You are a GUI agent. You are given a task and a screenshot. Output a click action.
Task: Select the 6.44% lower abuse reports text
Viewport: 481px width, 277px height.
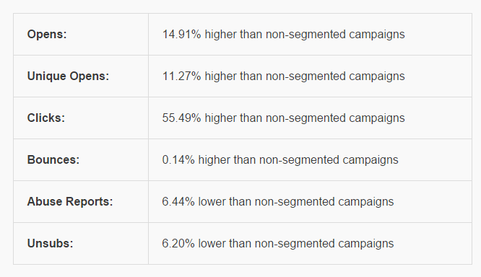click(x=278, y=202)
